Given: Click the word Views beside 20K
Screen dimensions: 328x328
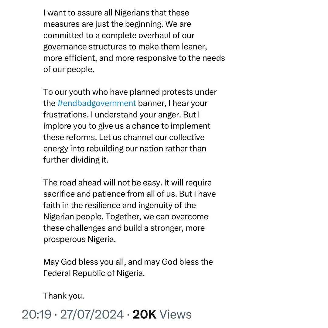Looking at the screenshot, I should (176, 314).
